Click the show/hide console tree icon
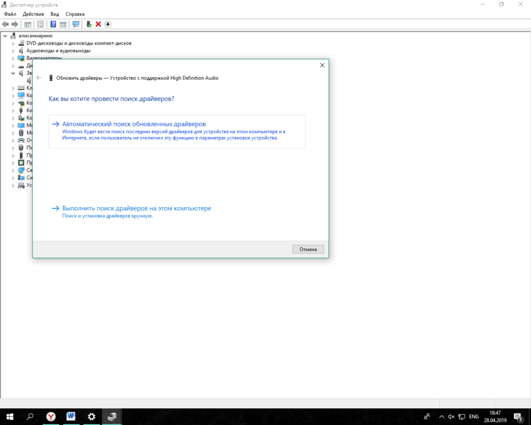This screenshot has width=531, height=425. pyautogui.click(x=28, y=24)
